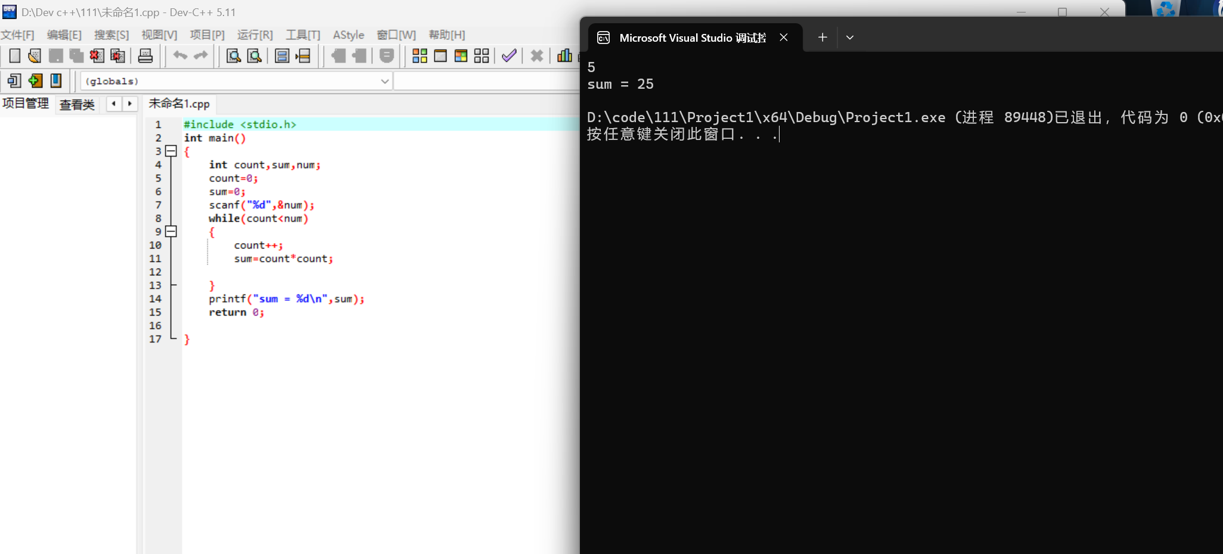
Task: Click the Unindent icon
Action: click(359, 56)
